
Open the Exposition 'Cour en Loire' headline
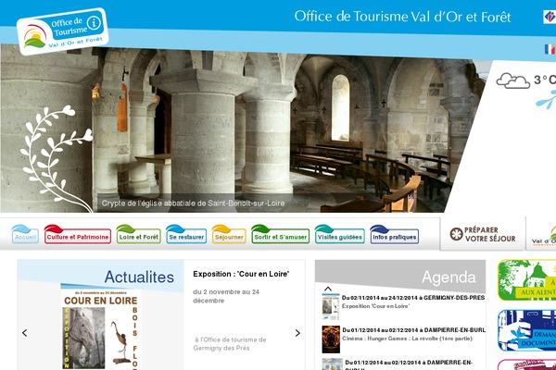tap(241, 274)
